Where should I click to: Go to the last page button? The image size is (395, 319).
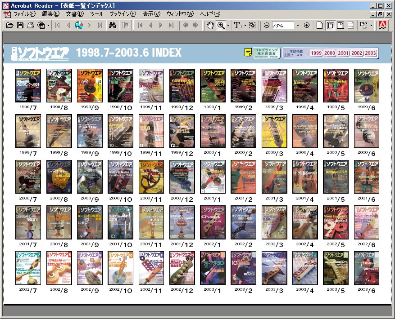(171, 25)
